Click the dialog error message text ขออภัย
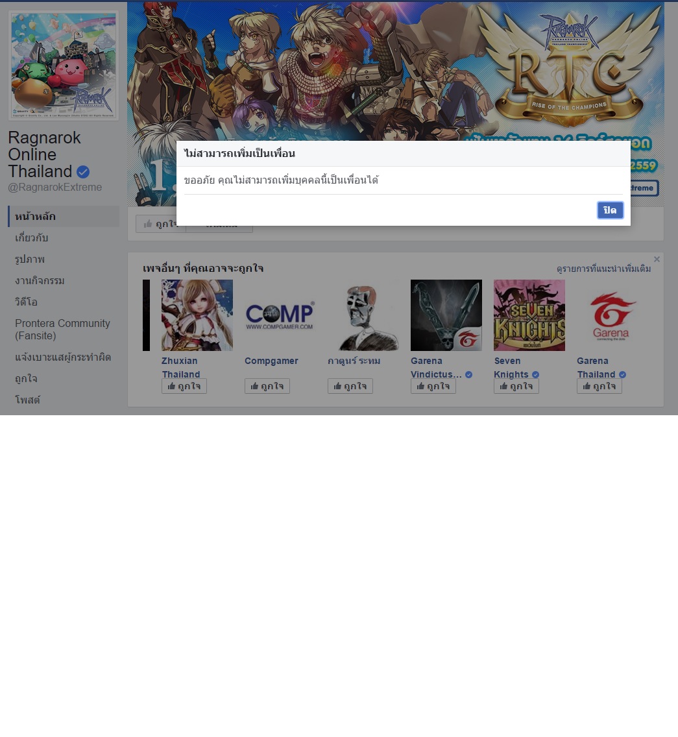 (x=281, y=180)
